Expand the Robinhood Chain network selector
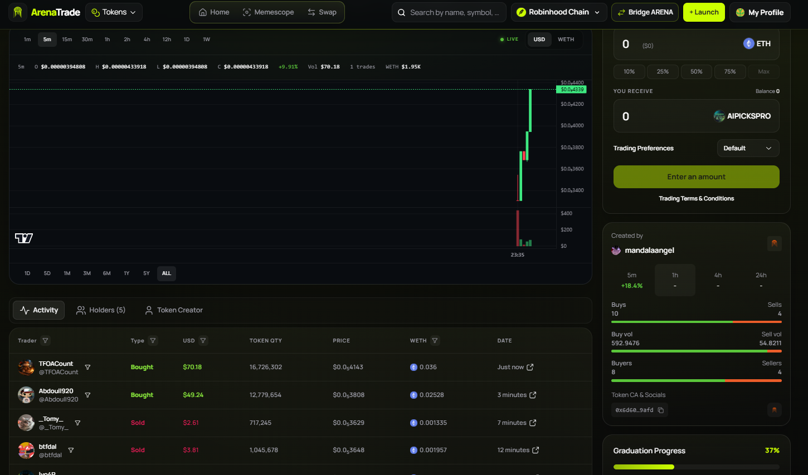The height and width of the screenshot is (475, 808). [559, 12]
